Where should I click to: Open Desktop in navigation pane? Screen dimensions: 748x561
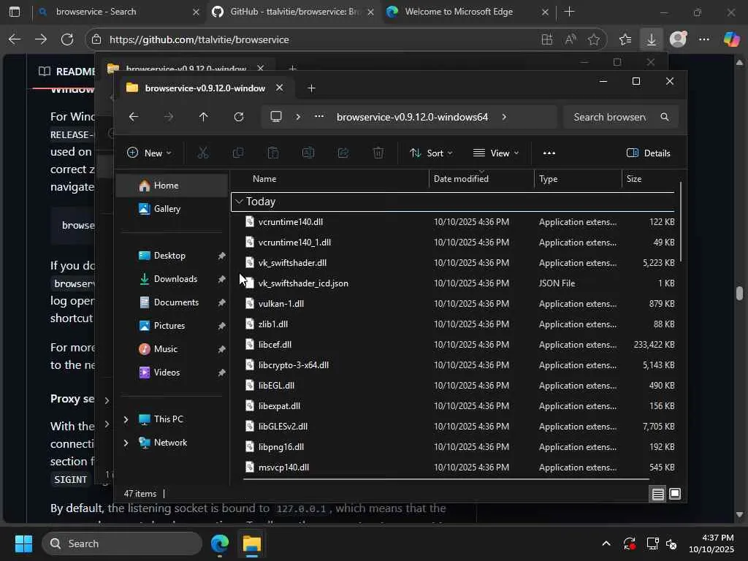(172, 256)
